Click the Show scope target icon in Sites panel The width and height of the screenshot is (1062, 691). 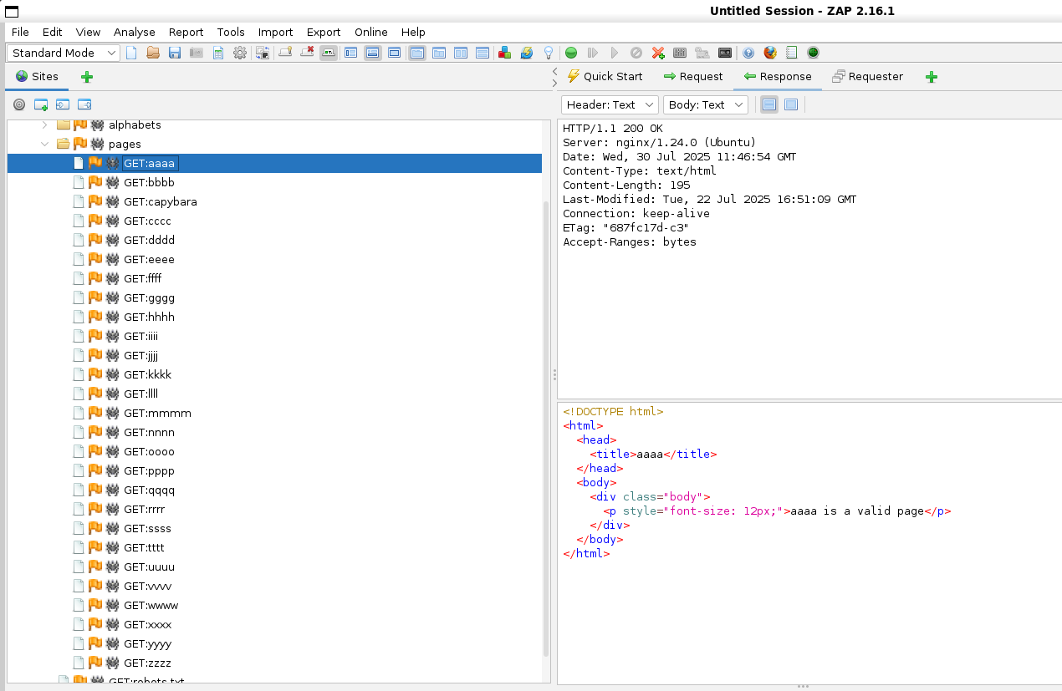click(19, 104)
